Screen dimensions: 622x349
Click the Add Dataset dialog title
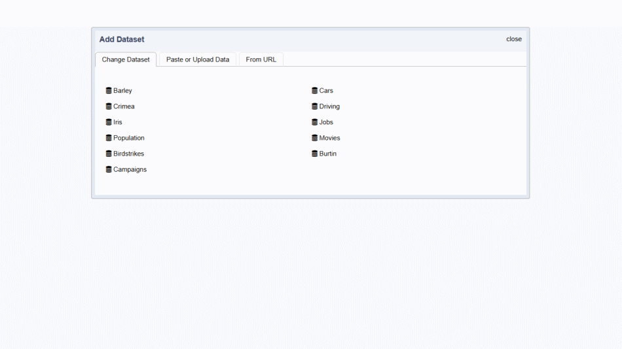pos(122,39)
